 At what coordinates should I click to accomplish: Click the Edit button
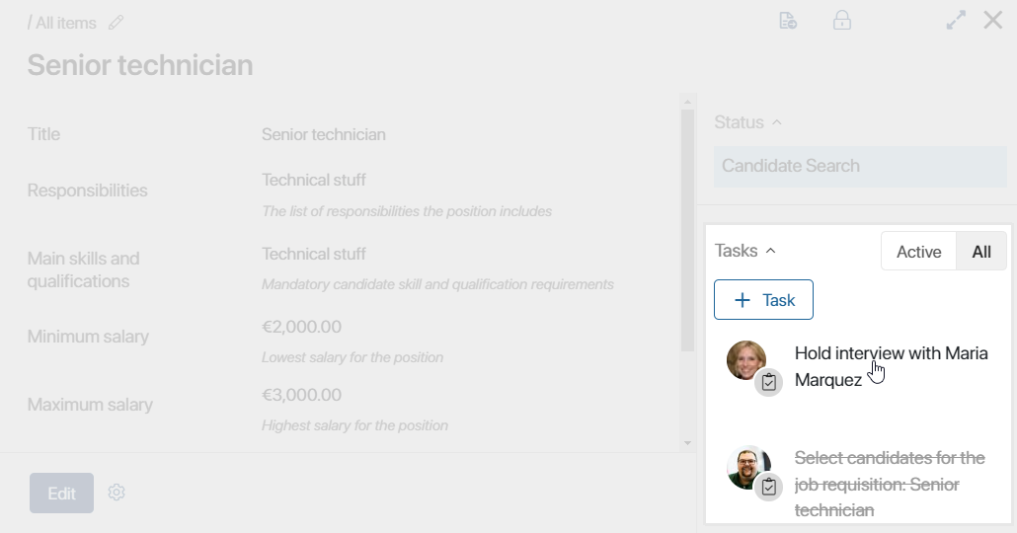61,494
